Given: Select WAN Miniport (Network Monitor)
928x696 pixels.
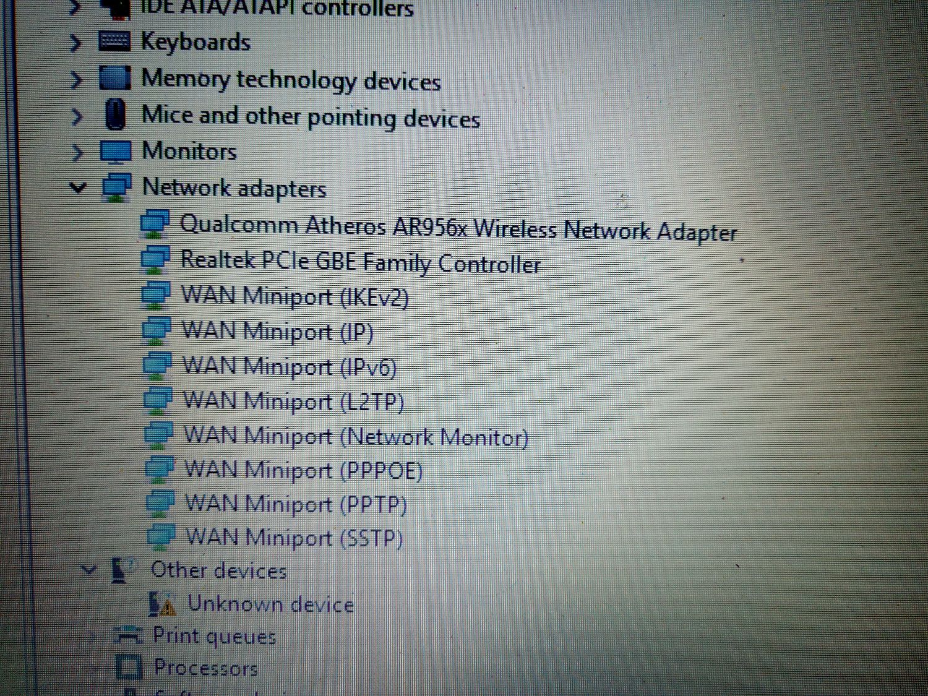Looking at the screenshot, I should click(x=356, y=436).
